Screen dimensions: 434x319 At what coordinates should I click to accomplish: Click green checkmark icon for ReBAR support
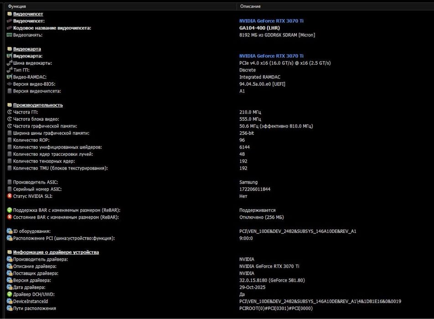click(10, 211)
